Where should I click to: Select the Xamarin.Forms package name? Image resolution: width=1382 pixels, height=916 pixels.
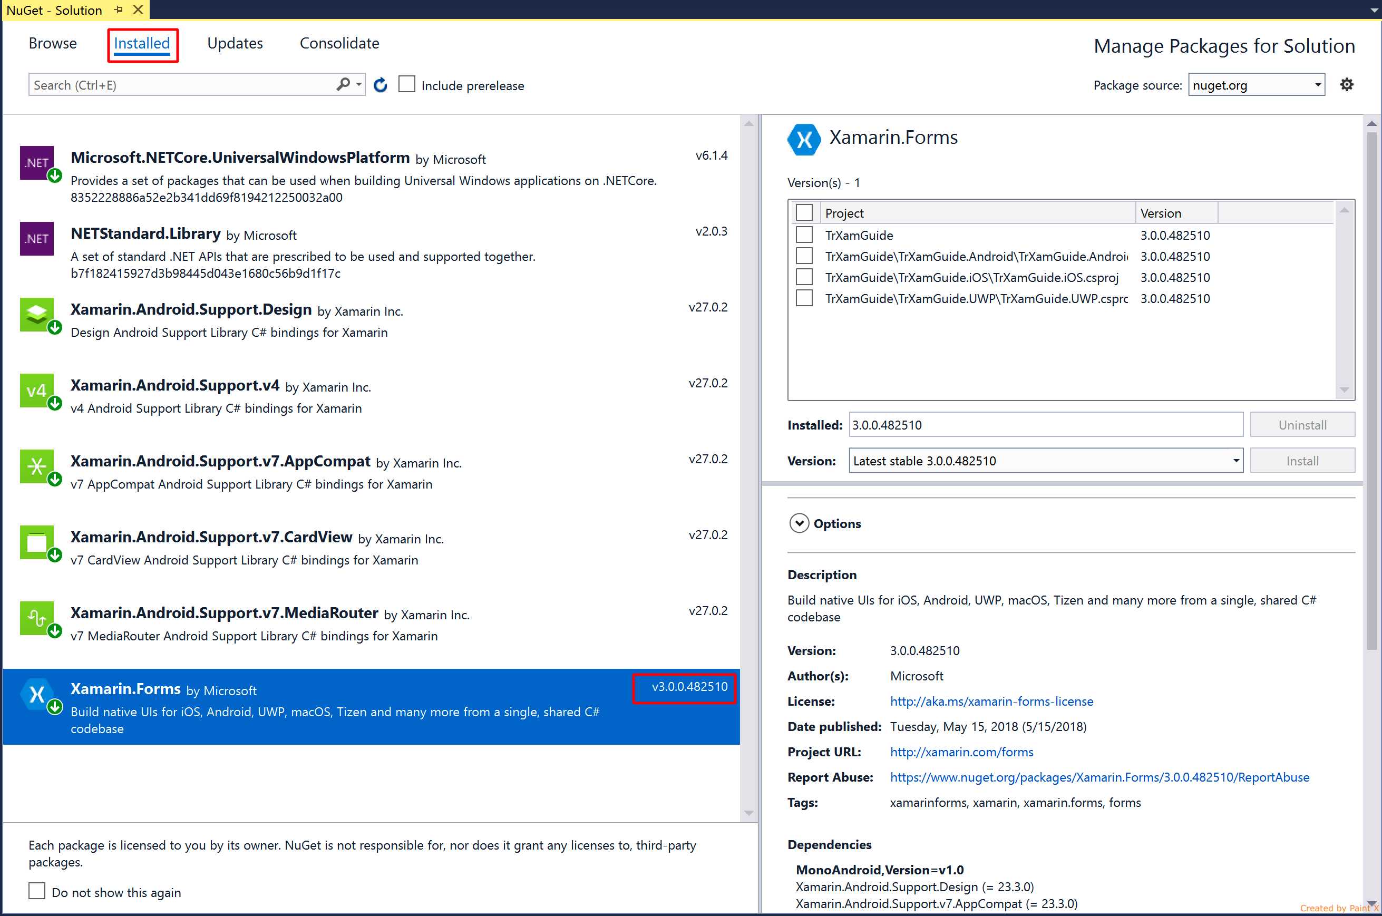(x=125, y=689)
